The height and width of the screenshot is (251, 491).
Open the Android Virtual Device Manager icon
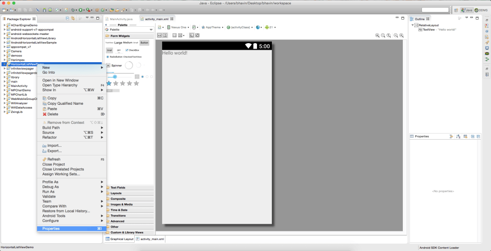[x=50, y=10]
